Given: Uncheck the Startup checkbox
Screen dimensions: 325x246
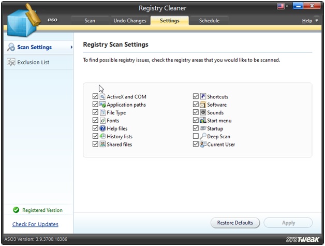Looking at the screenshot, I should pyautogui.click(x=196, y=128).
